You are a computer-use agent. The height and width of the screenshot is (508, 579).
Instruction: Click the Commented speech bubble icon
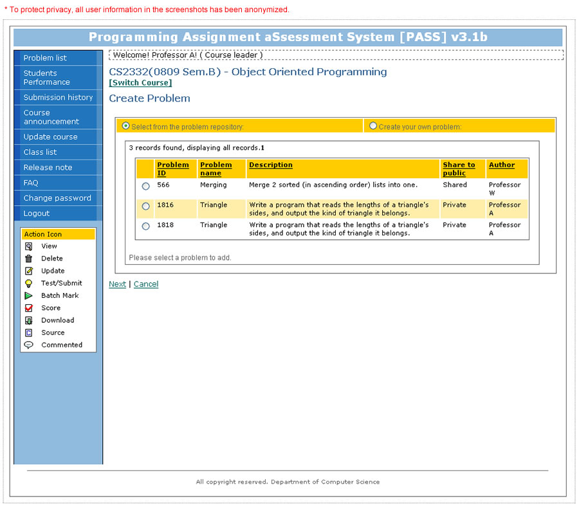coord(28,345)
